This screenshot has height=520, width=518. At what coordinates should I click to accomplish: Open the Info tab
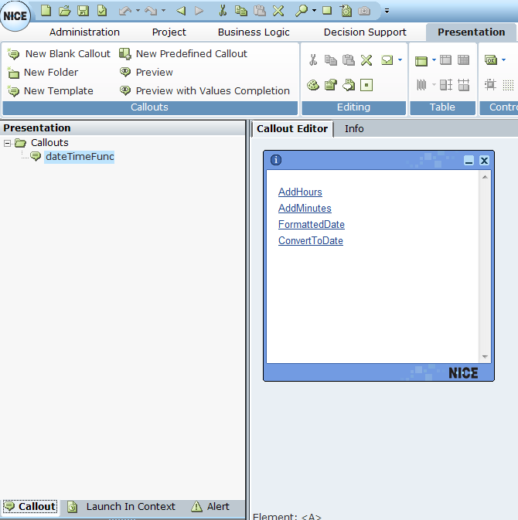click(x=354, y=129)
